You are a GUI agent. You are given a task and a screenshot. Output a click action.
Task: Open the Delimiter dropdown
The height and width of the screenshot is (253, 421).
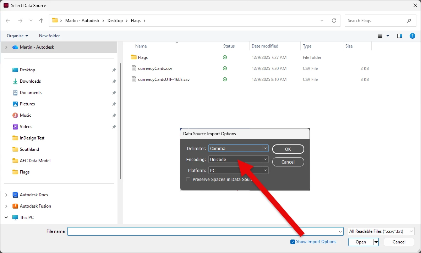239,148
